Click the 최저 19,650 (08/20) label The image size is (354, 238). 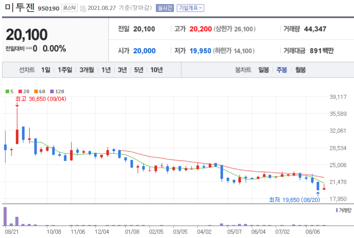tap(295, 200)
